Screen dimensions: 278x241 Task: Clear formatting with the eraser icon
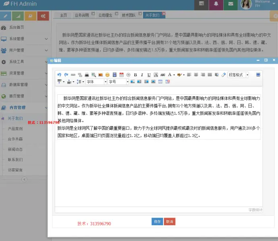coord(223,75)
